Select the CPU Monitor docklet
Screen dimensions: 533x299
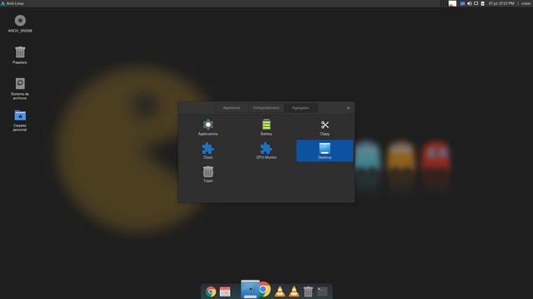click(266, 151)
